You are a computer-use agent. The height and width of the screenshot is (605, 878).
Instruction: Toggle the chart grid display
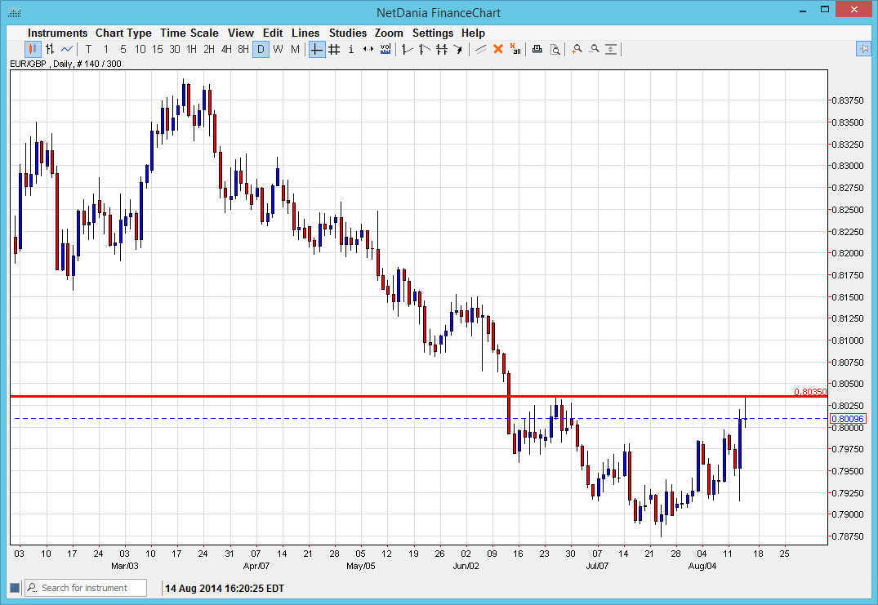pyautogui.click(x=333, y=49)
